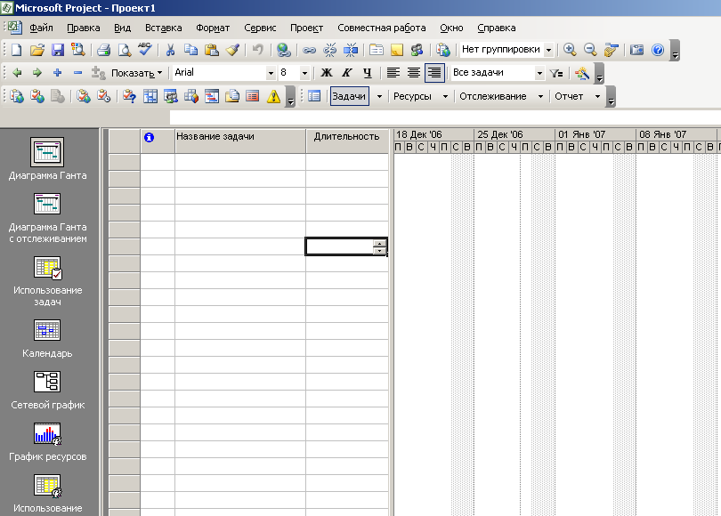
Task: Open Microsoft Project Help icon
Action: (x=658, y=50)
